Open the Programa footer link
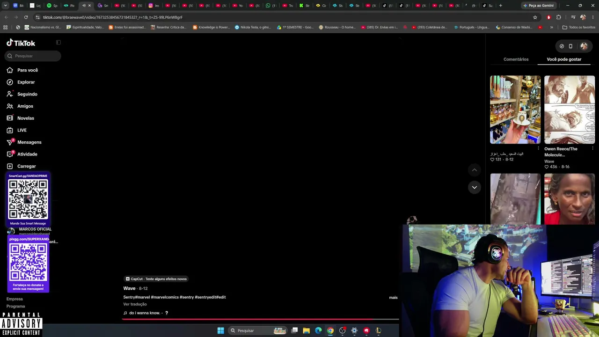 [16, 306]
